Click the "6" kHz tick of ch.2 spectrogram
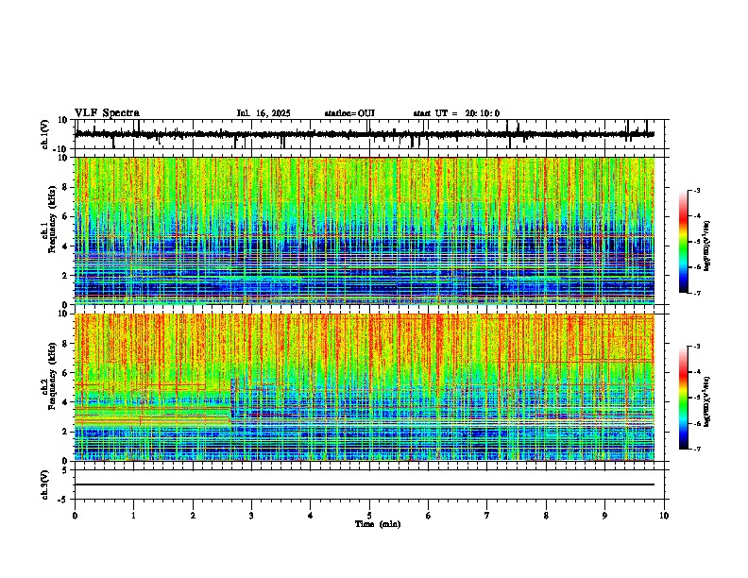748x578 pixels. (x=66, y=373)
